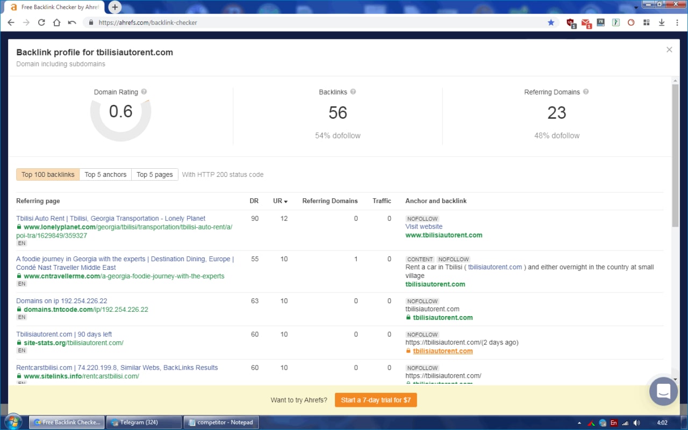Viewport: 688px width, 430px height.
Task: Show Domain Rating help tooltip
Action: [x=144, y=92]
